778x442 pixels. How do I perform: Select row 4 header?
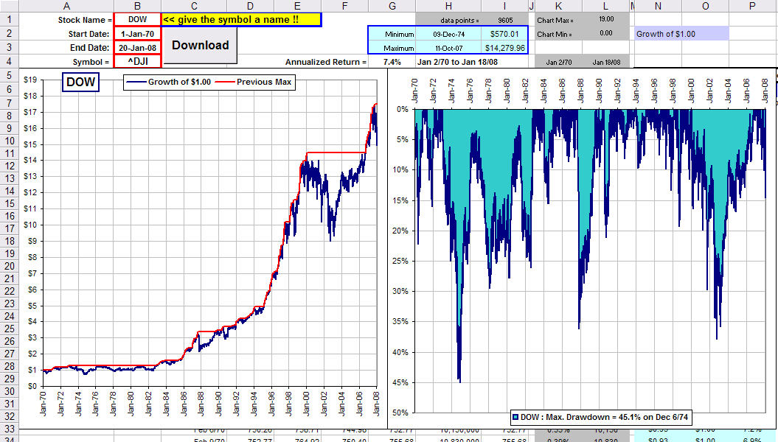[10, 61]
